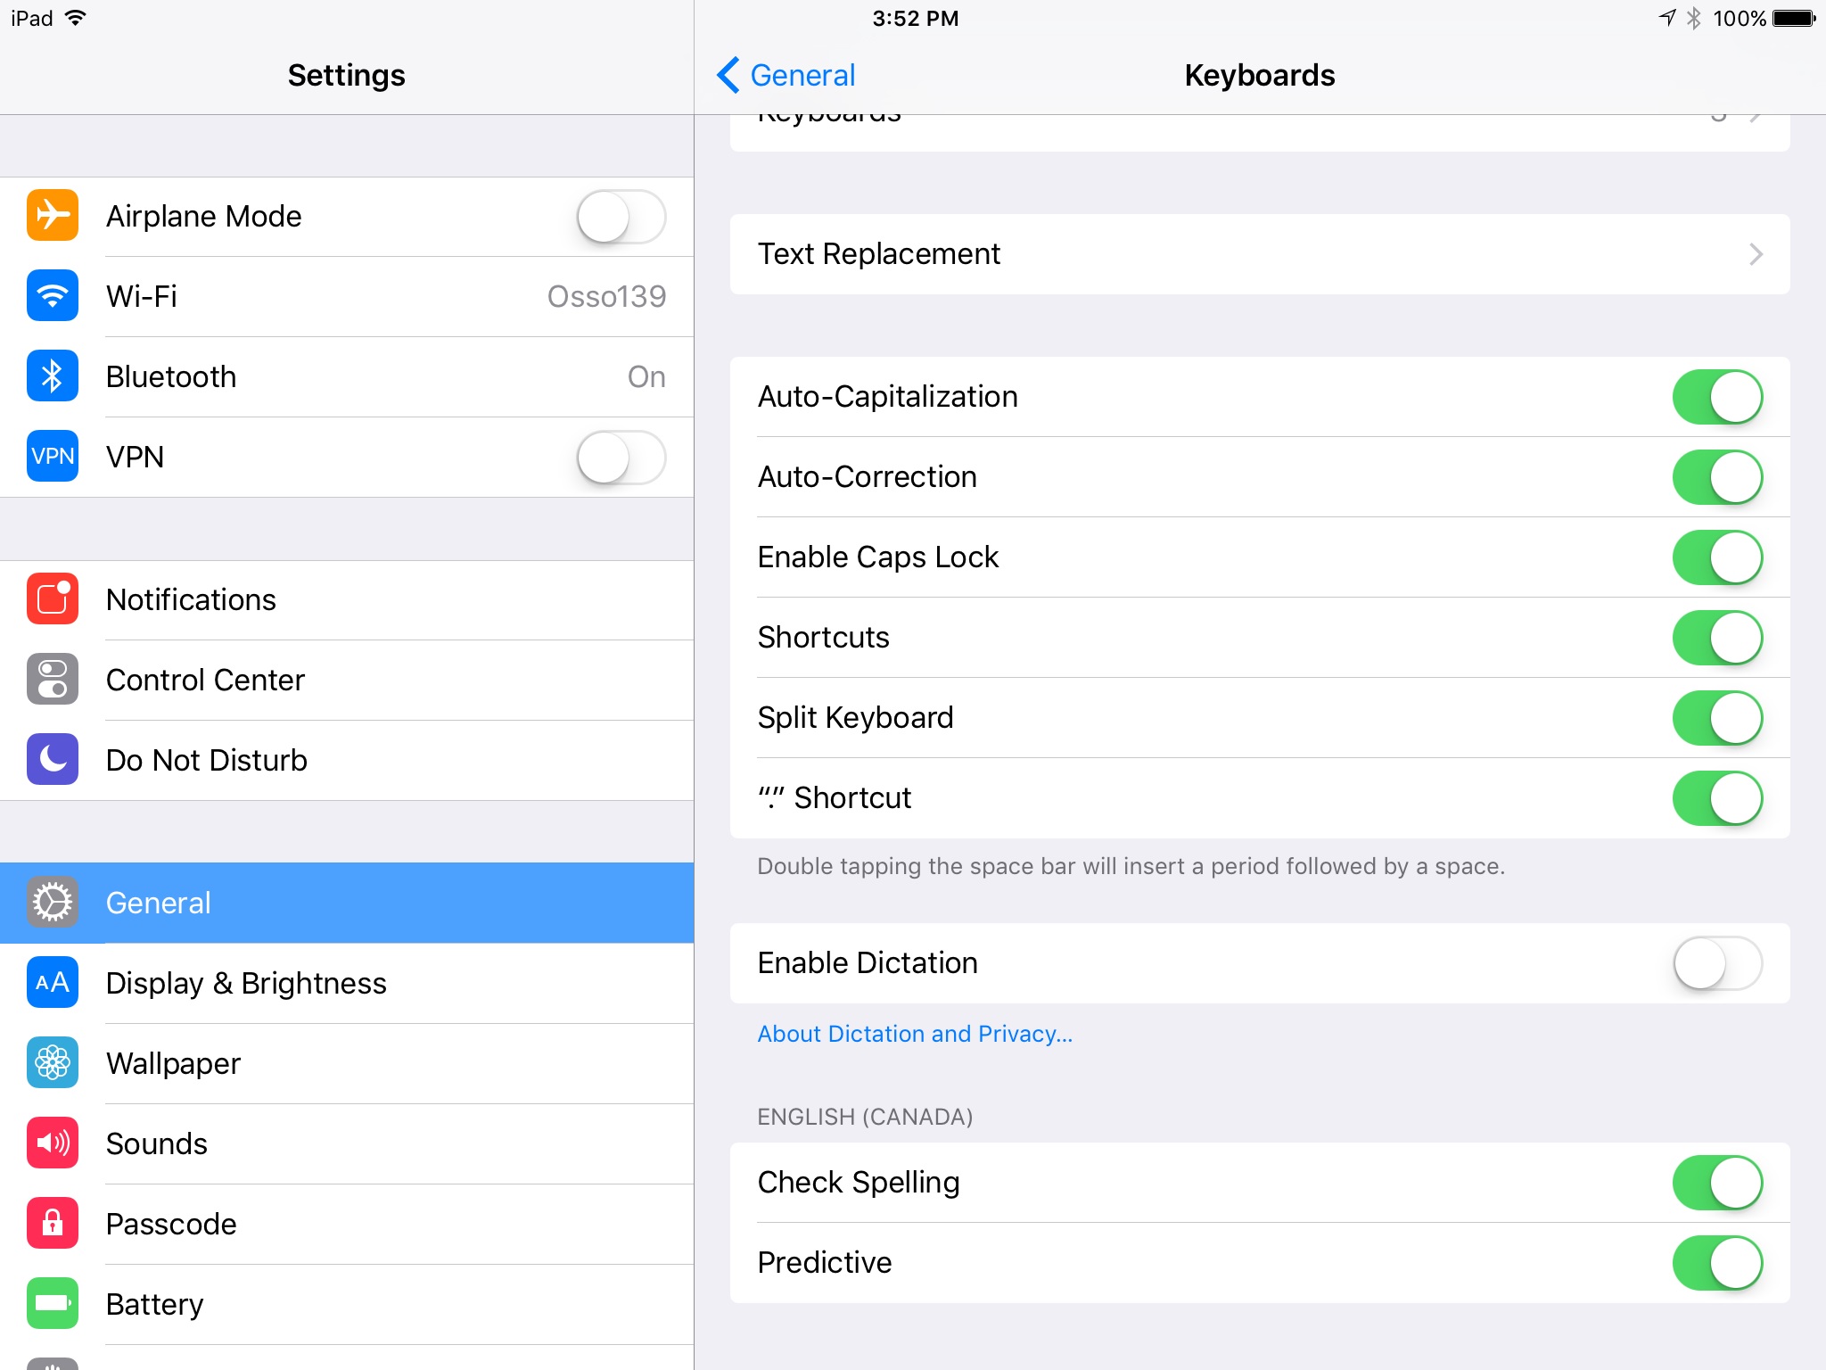The image size is (1826, 1370).
Task: Go back using the General back chevron
Action: [x=728, y=75]
